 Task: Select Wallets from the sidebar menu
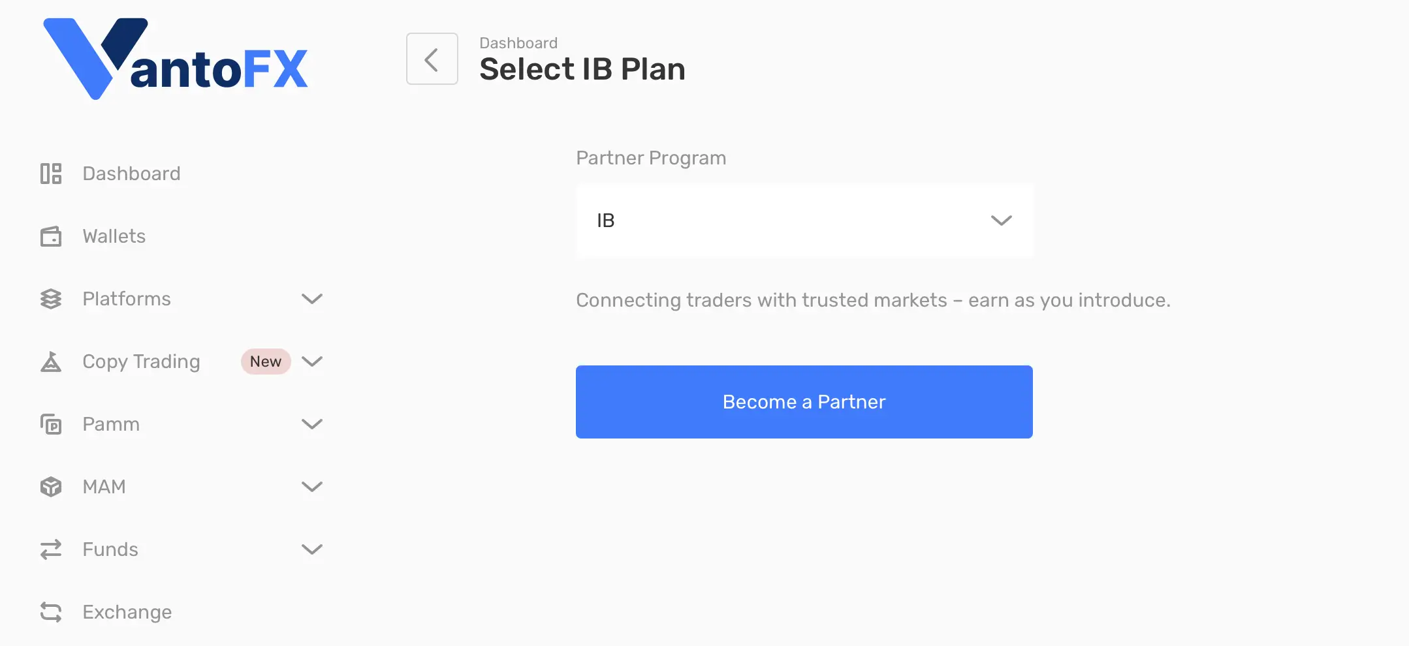[114, 236]
